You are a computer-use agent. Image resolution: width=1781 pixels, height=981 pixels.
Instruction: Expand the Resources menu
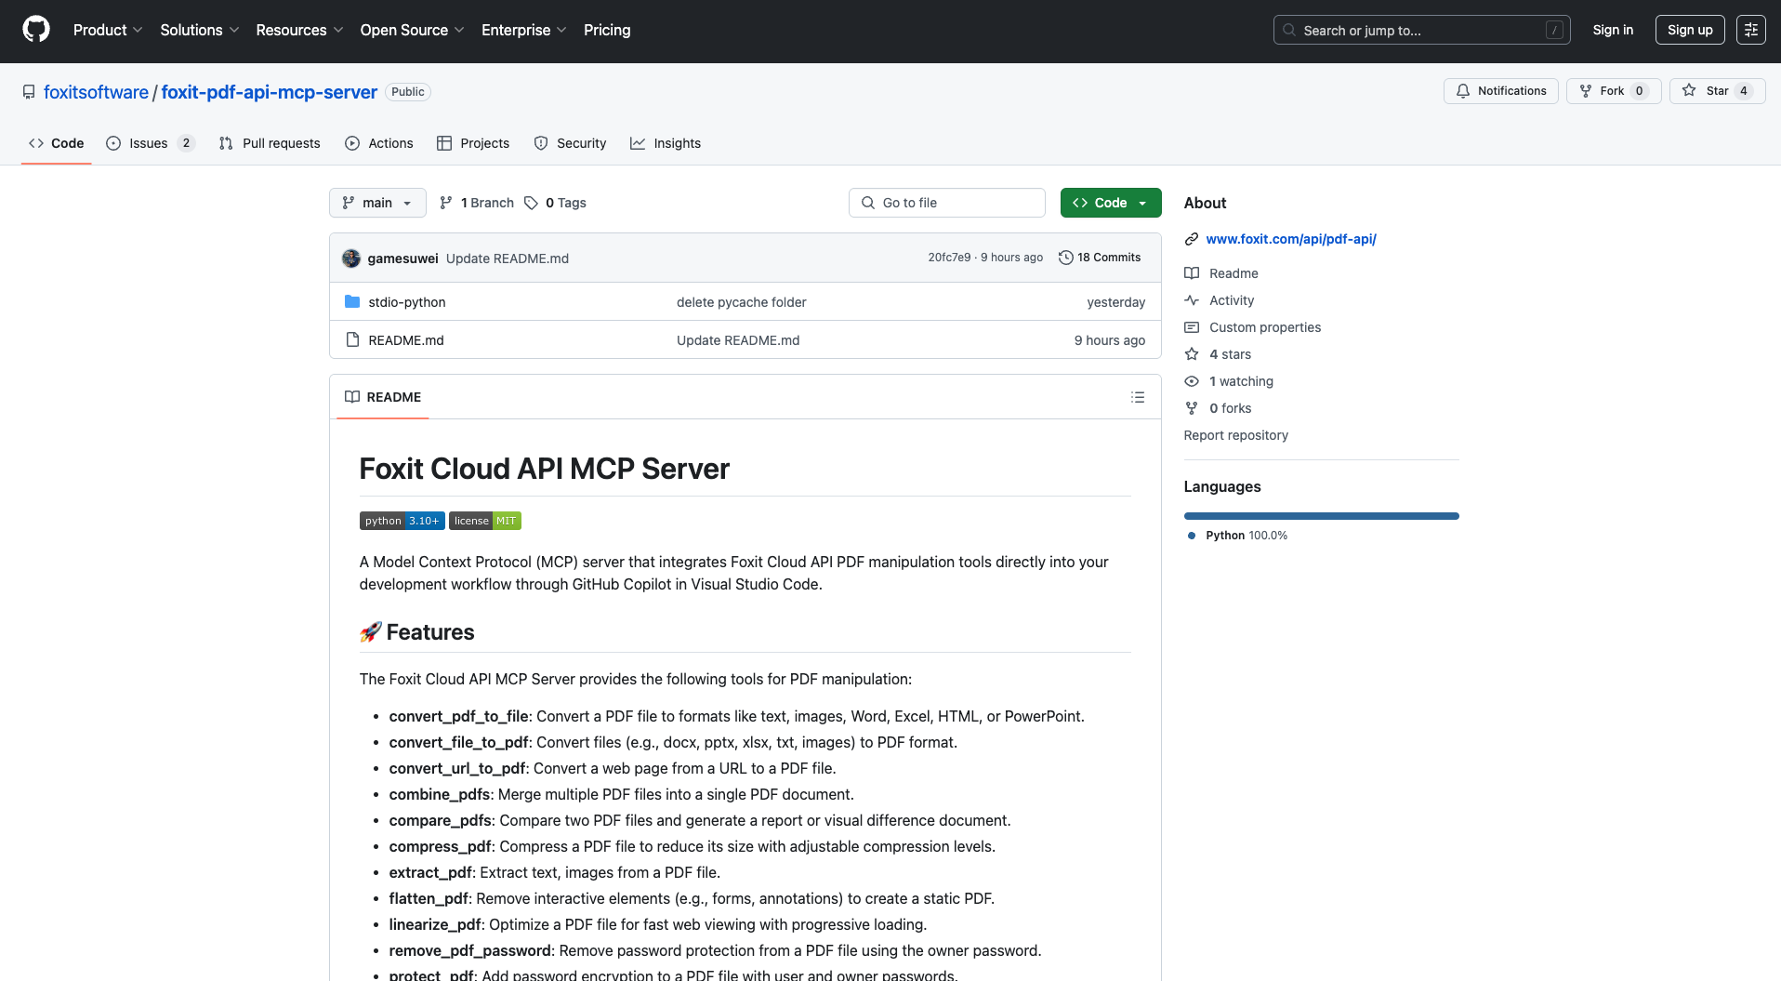[x=300, y=30]
